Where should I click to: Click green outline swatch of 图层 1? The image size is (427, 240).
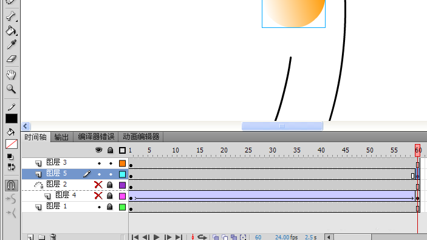[x=122, y=207]
